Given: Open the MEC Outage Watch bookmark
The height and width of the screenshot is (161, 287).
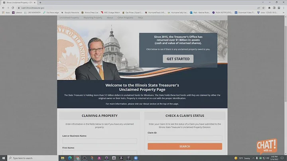Looking at the screenshot, I should (110, 13).
